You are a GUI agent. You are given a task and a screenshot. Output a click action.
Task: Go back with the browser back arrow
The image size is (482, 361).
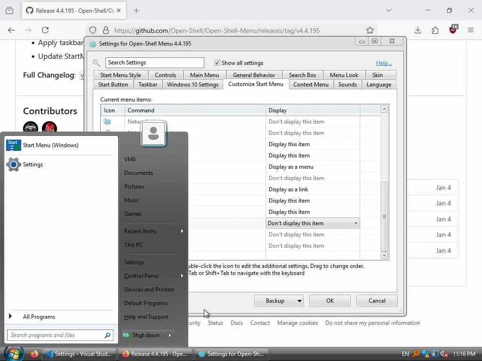[11, 30]
